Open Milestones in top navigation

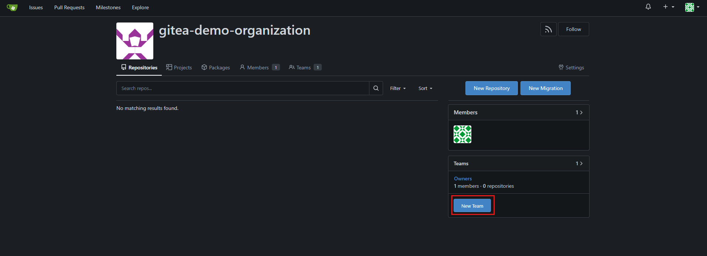tap(108, 7)
